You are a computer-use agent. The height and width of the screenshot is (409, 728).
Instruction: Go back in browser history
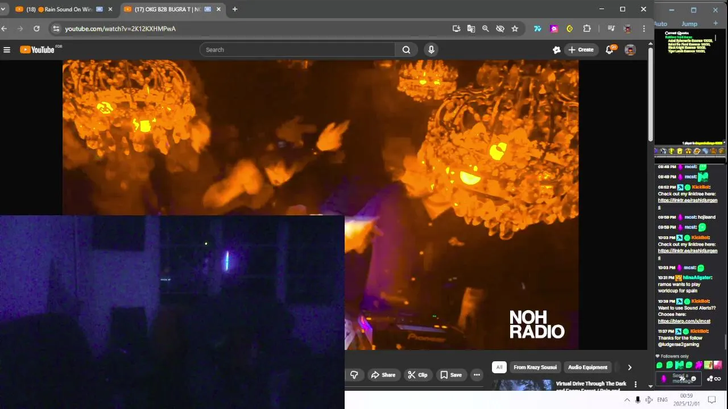tap(5, 28)
